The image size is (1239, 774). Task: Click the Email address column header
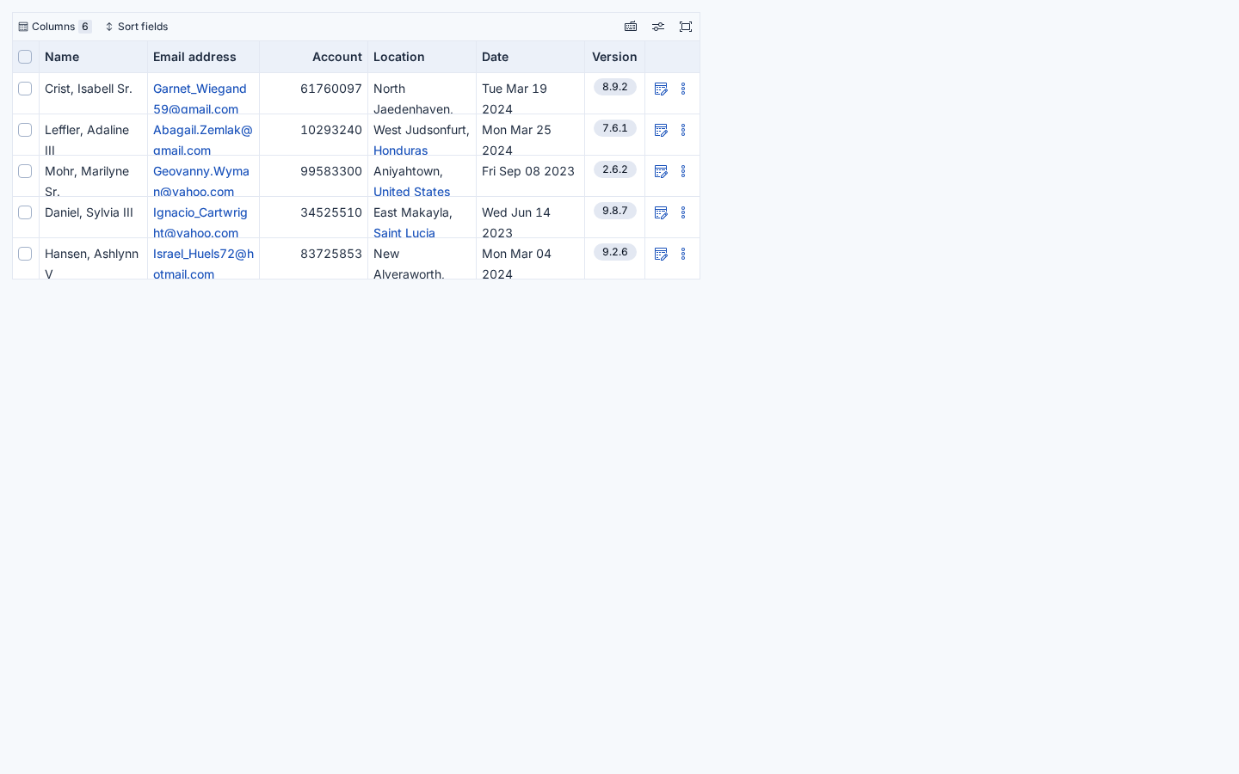tap(203, 57)
